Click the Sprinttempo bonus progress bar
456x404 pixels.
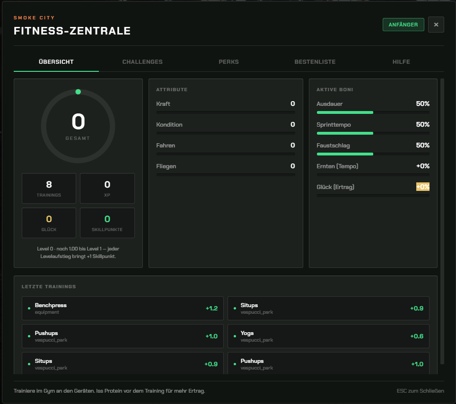pyautogui.click(x=373, y=133)
